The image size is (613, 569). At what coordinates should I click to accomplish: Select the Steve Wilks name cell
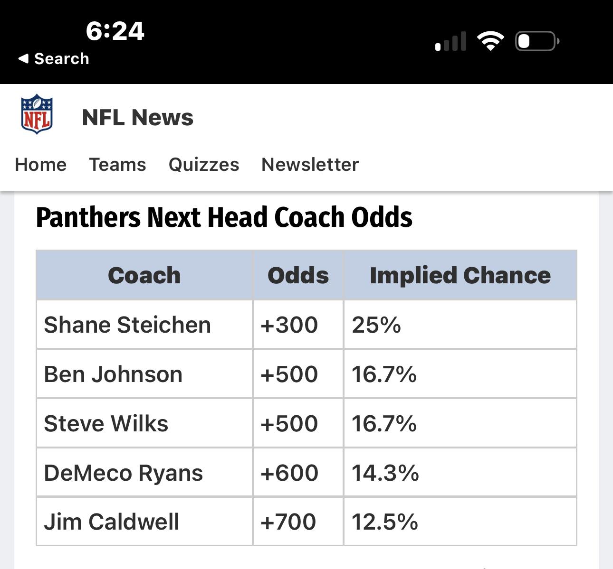click(106, 424)
